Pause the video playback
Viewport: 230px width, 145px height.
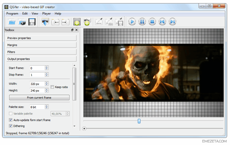point(142,21)
